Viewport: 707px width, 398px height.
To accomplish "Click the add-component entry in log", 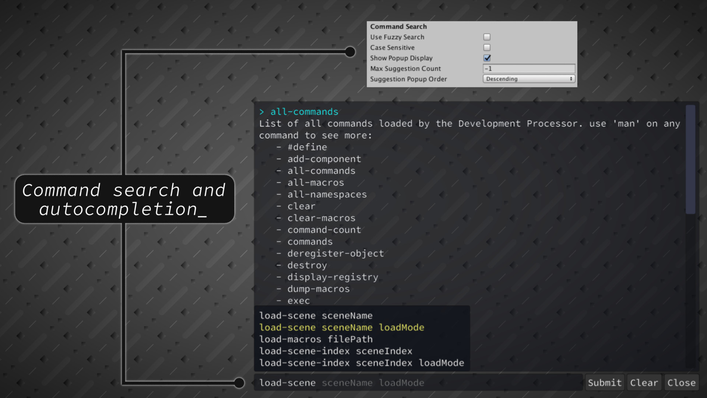I will tap(324, 159).
